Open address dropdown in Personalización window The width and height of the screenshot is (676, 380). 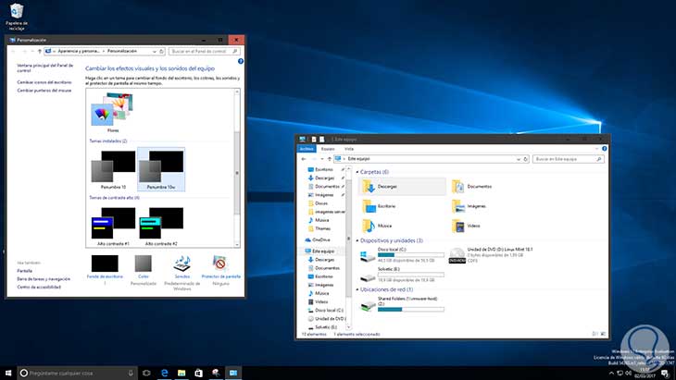pos(155,51)
